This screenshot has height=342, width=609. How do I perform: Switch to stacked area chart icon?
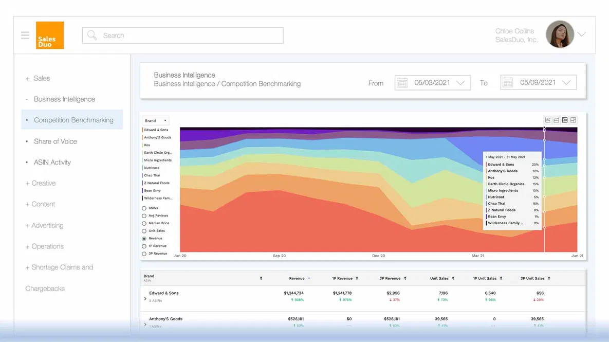tap(565, 120)
